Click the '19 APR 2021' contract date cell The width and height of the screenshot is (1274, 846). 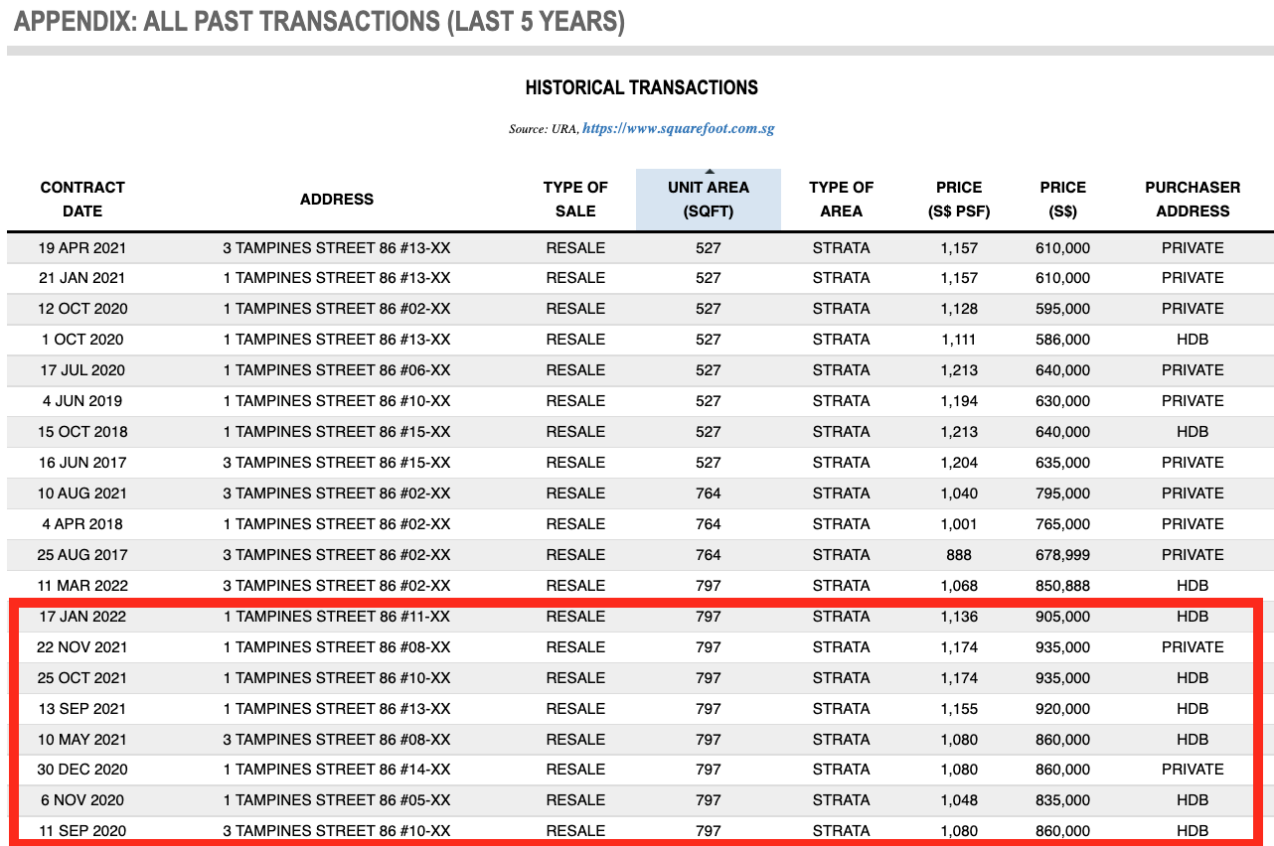82,248
